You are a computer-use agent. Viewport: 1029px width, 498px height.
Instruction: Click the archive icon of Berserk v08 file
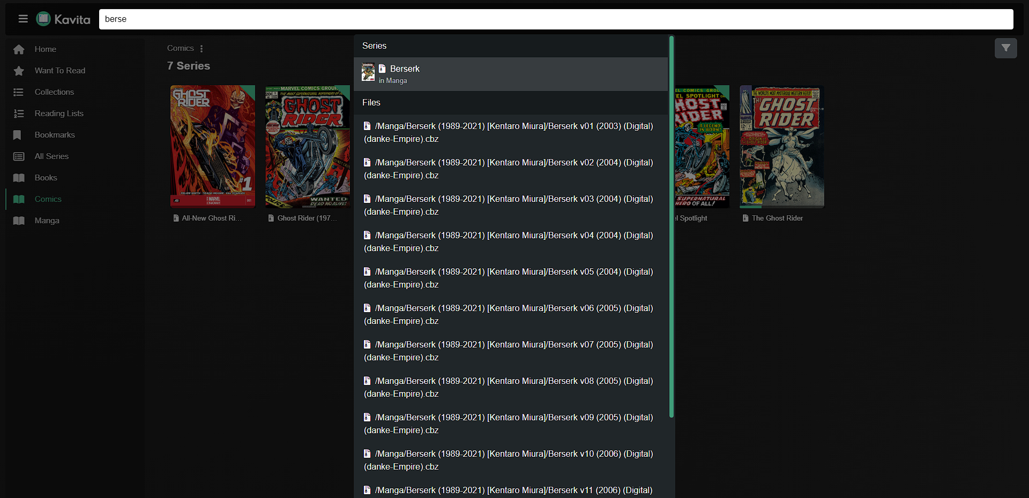pos(367,381)
